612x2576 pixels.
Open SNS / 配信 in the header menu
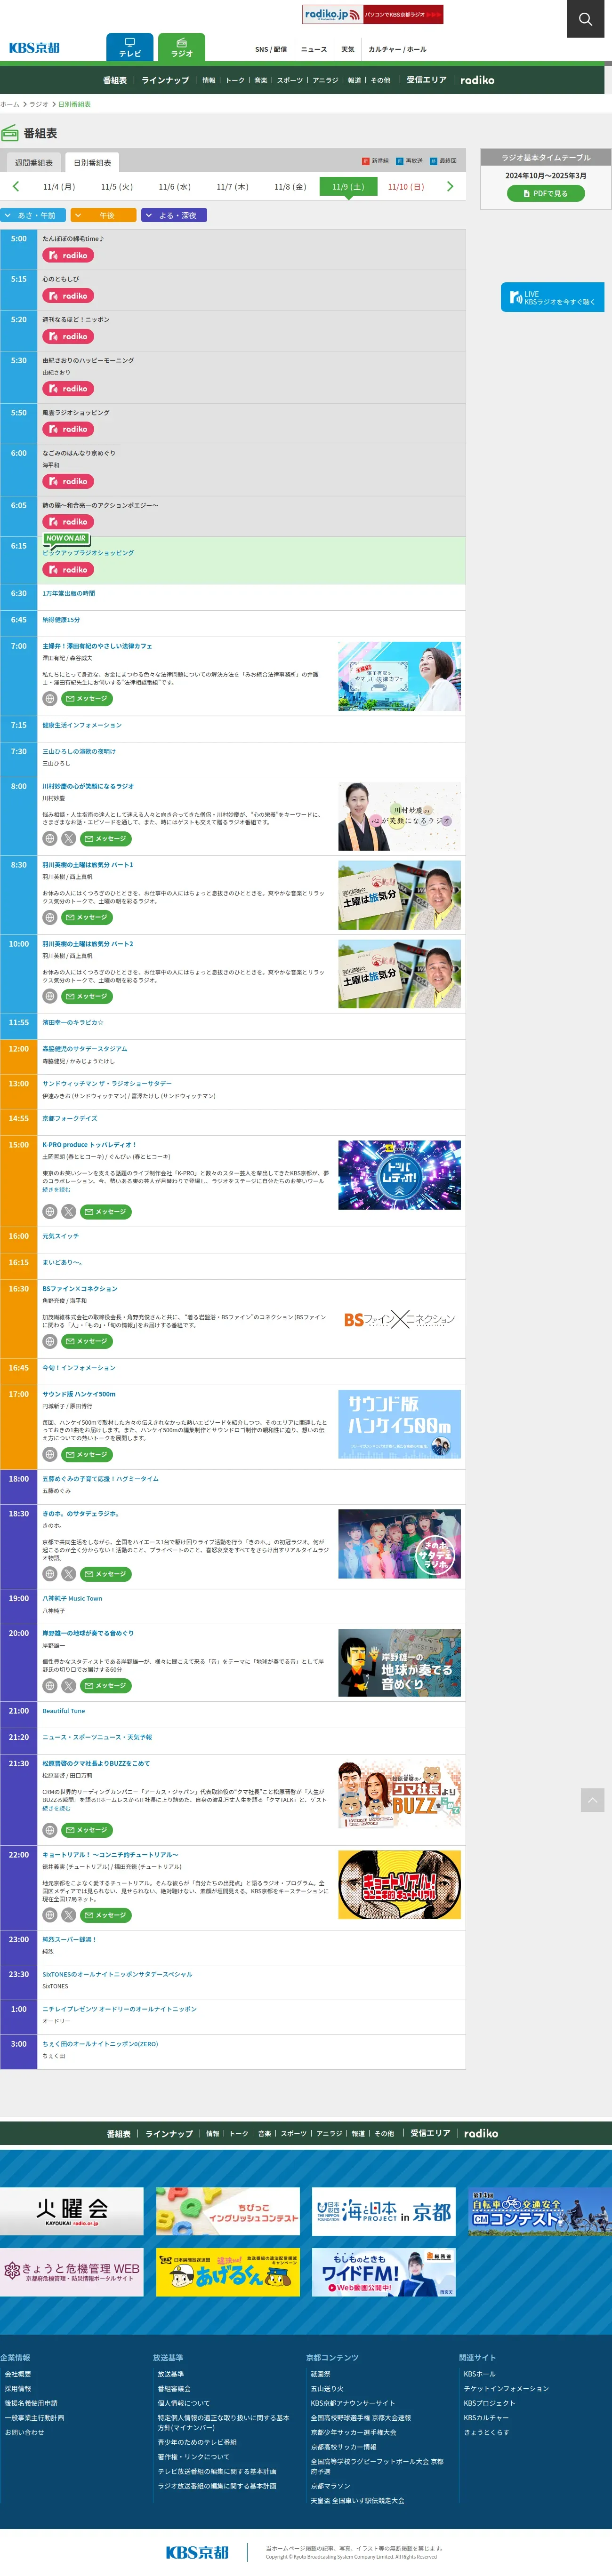271,49
